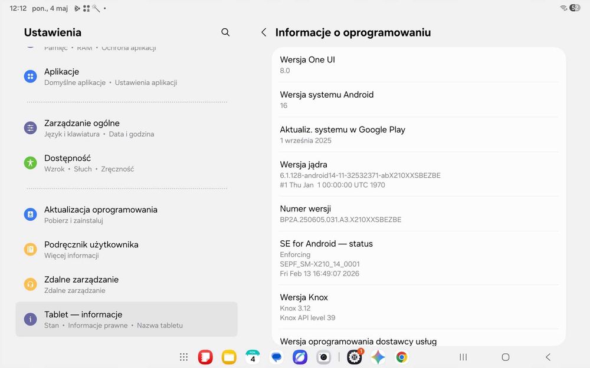Launch the Samsung Internet browser icon
The width and height of the screenshot is (590, 368).
[x=300, y=357]
